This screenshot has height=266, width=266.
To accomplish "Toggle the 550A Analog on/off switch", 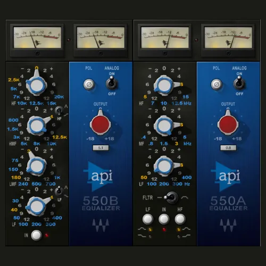I will pos(239,82).
